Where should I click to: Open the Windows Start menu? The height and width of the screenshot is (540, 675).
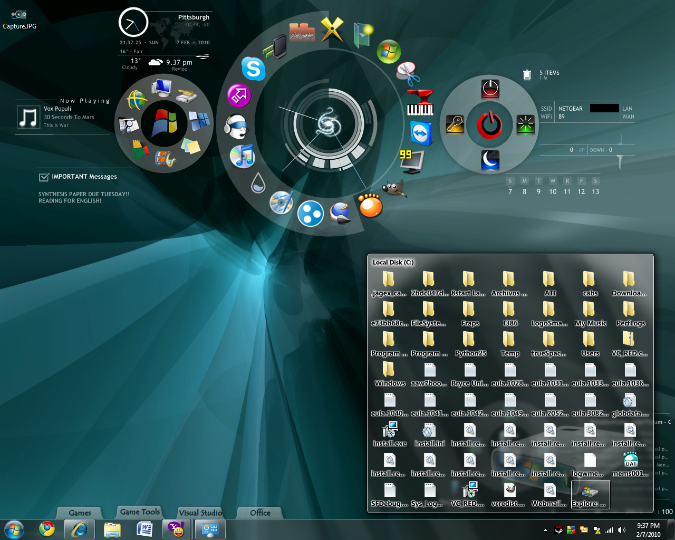pos(14,529)
